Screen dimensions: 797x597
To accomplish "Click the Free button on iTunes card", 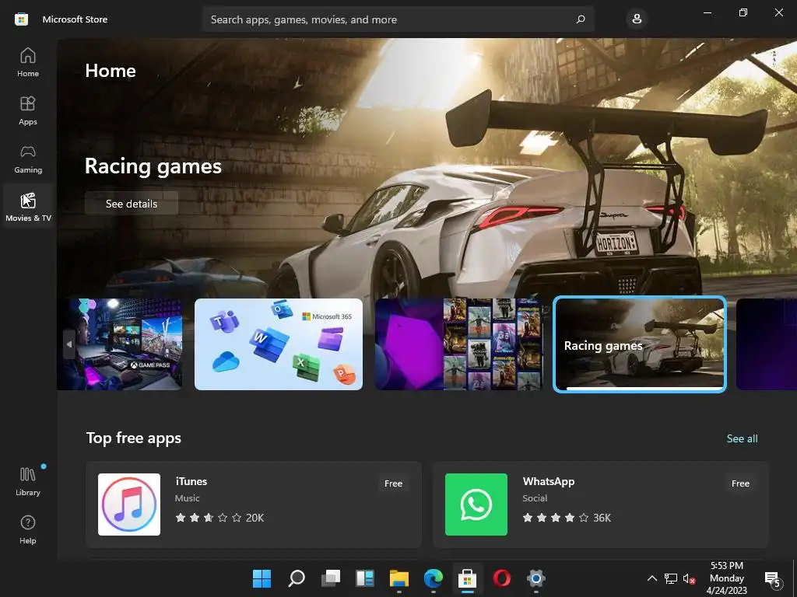I will tap(393, 484).
